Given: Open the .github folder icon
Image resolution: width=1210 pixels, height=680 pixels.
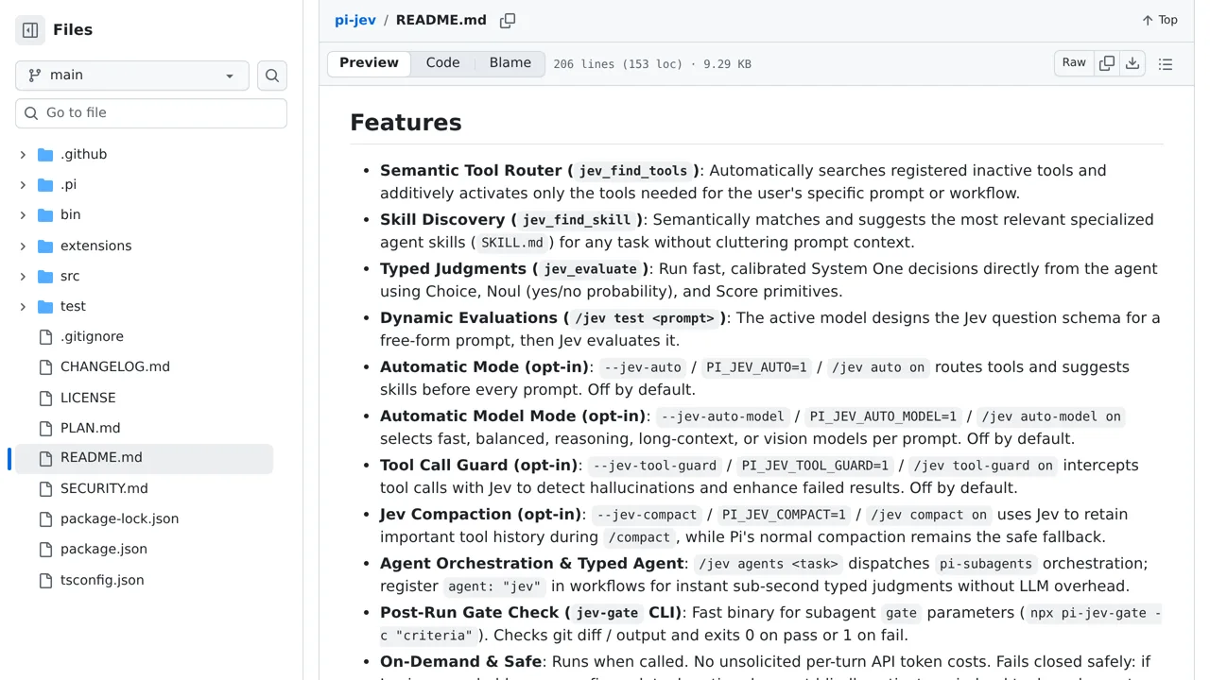Looking at the screenshot, I should [x=45, y=155].
